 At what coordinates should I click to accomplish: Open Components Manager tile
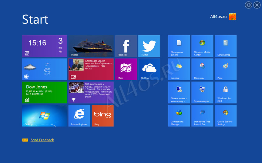(x=179, y=116)
